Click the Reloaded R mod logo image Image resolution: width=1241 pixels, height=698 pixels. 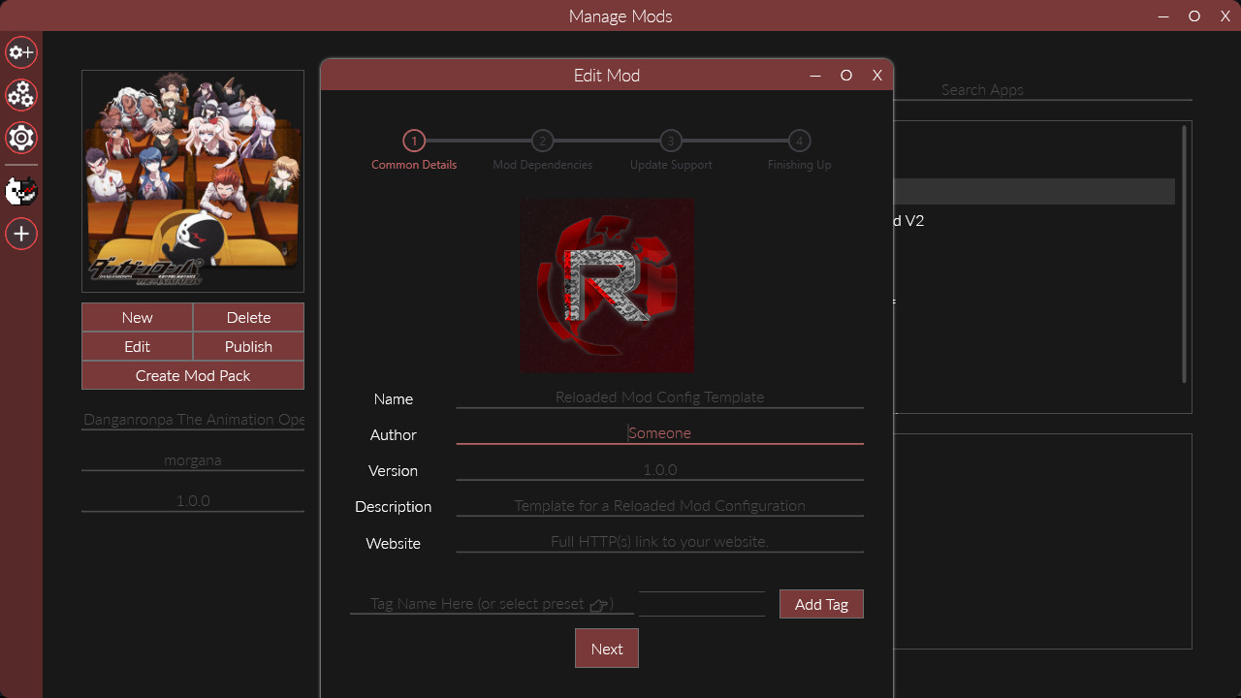606,284
